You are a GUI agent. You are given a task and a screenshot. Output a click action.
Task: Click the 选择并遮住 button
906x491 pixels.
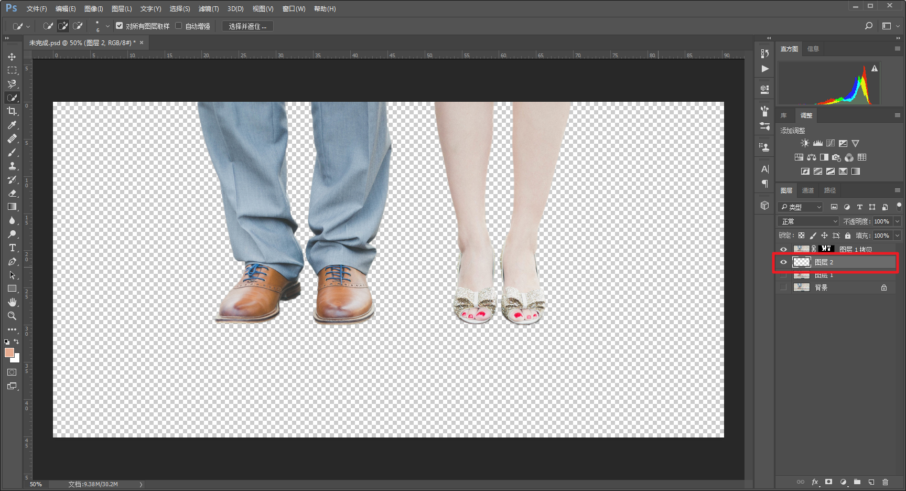(x=247, y=26)
